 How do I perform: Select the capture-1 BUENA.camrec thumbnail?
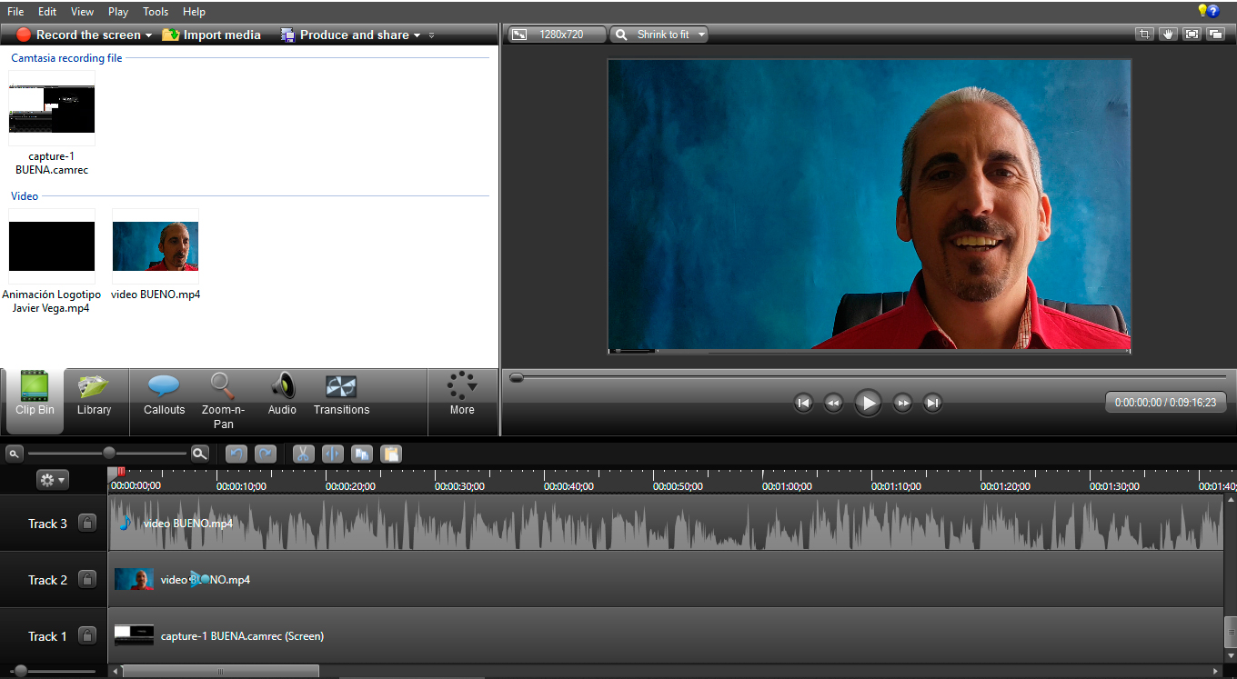click(52, 109)
